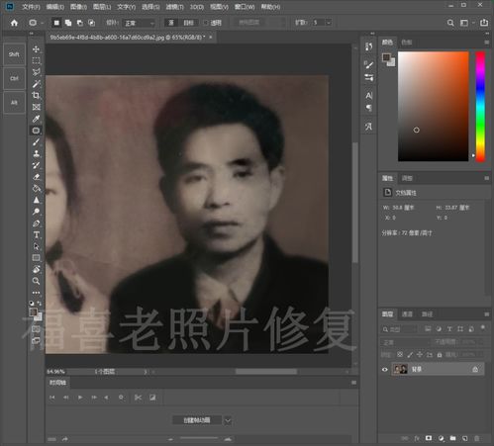Select the Horizontal Type tool
Image resolution: width=494 pixels, height=446 pixels.
(x=37, y=234)
